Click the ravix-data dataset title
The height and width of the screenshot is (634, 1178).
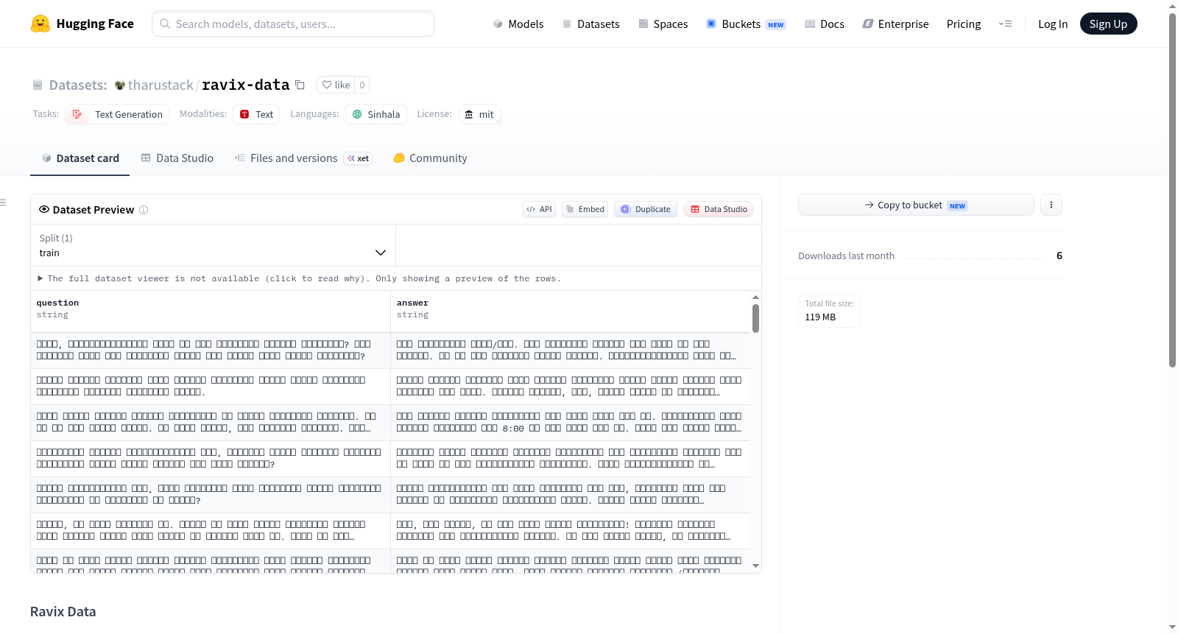pos(245,85)
